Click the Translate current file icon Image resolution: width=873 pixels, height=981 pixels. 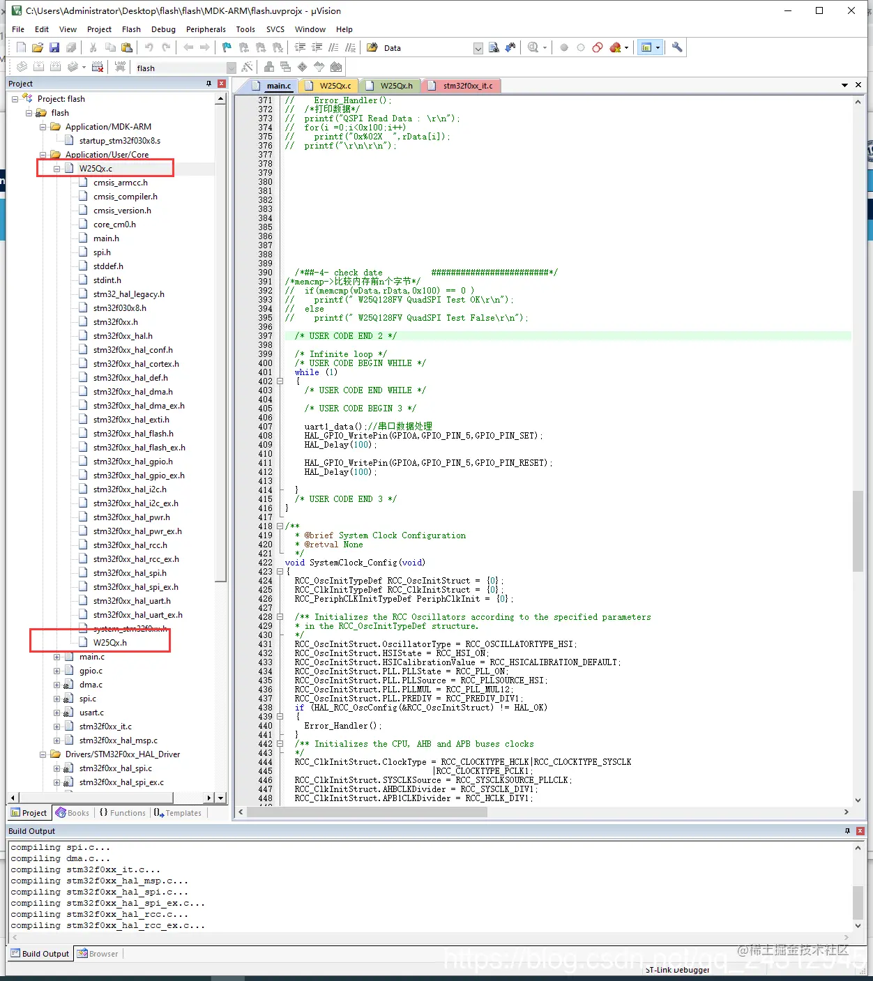click(22, 67)
